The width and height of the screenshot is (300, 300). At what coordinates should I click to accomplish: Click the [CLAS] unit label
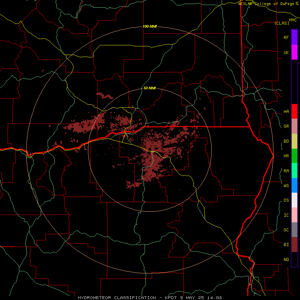[x=281, y=23]
